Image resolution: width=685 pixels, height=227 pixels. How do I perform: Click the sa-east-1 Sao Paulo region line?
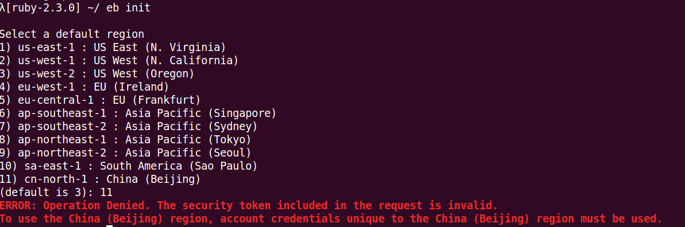coord(129,166)
